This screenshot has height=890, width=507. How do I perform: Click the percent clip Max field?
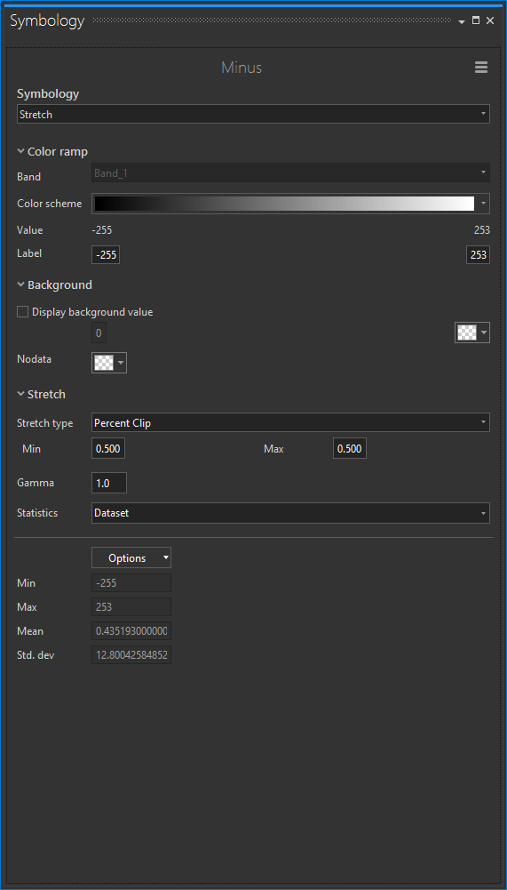(x=350, y=448)
